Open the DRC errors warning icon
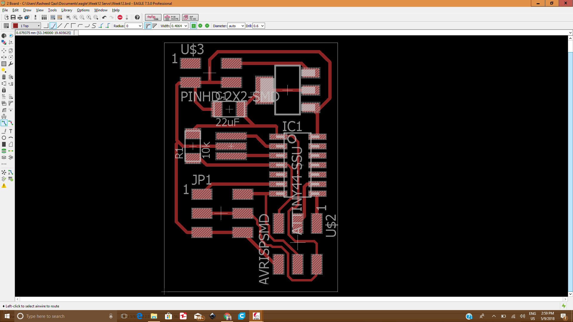This screenshot has width=573, height=322. tap(4, 186)
